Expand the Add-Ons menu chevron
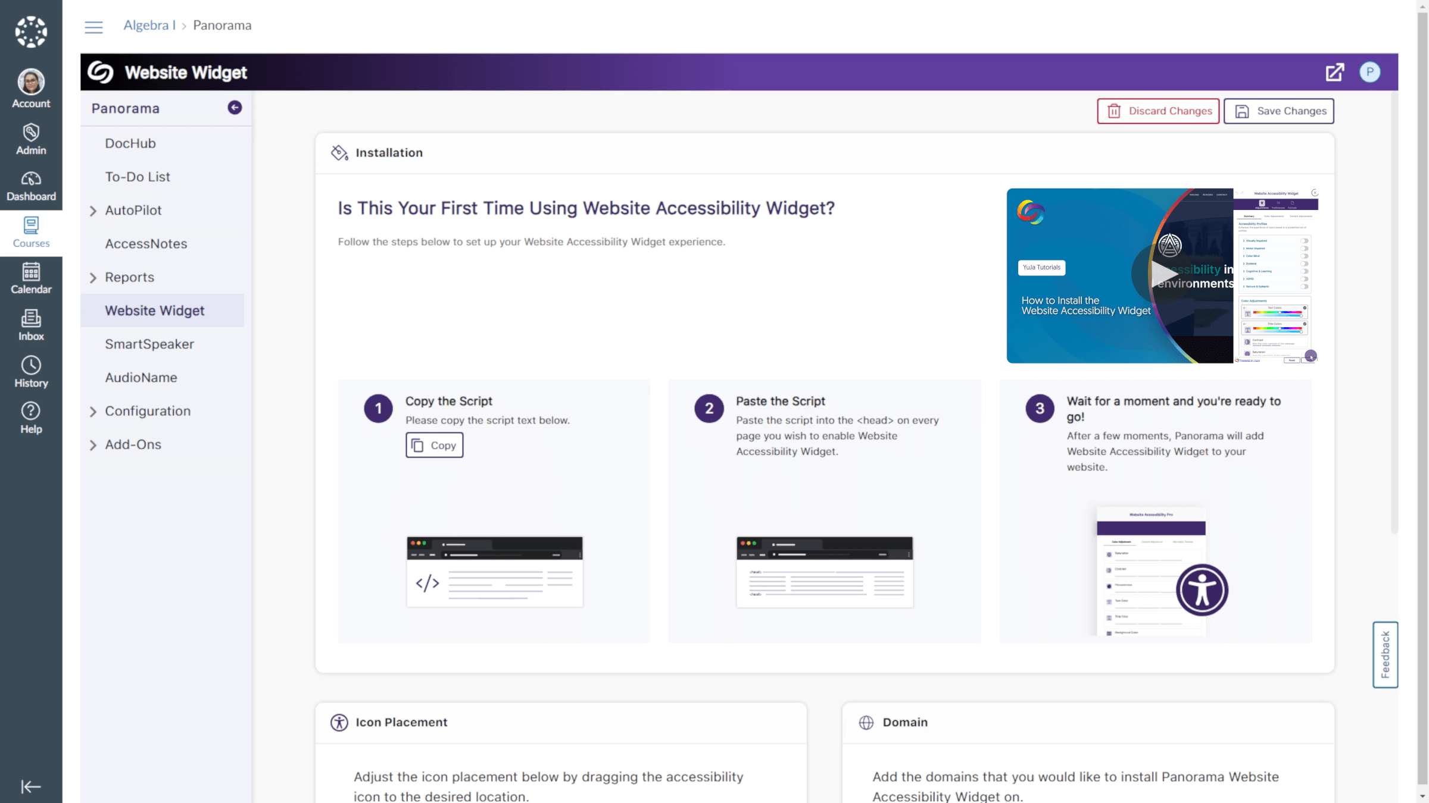This screenshot has width=1429, height=803. (x=93, y=446)
